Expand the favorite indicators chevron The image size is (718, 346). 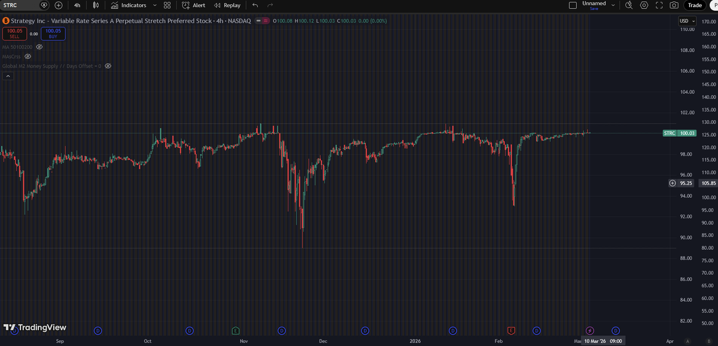(x=155, y=5)
